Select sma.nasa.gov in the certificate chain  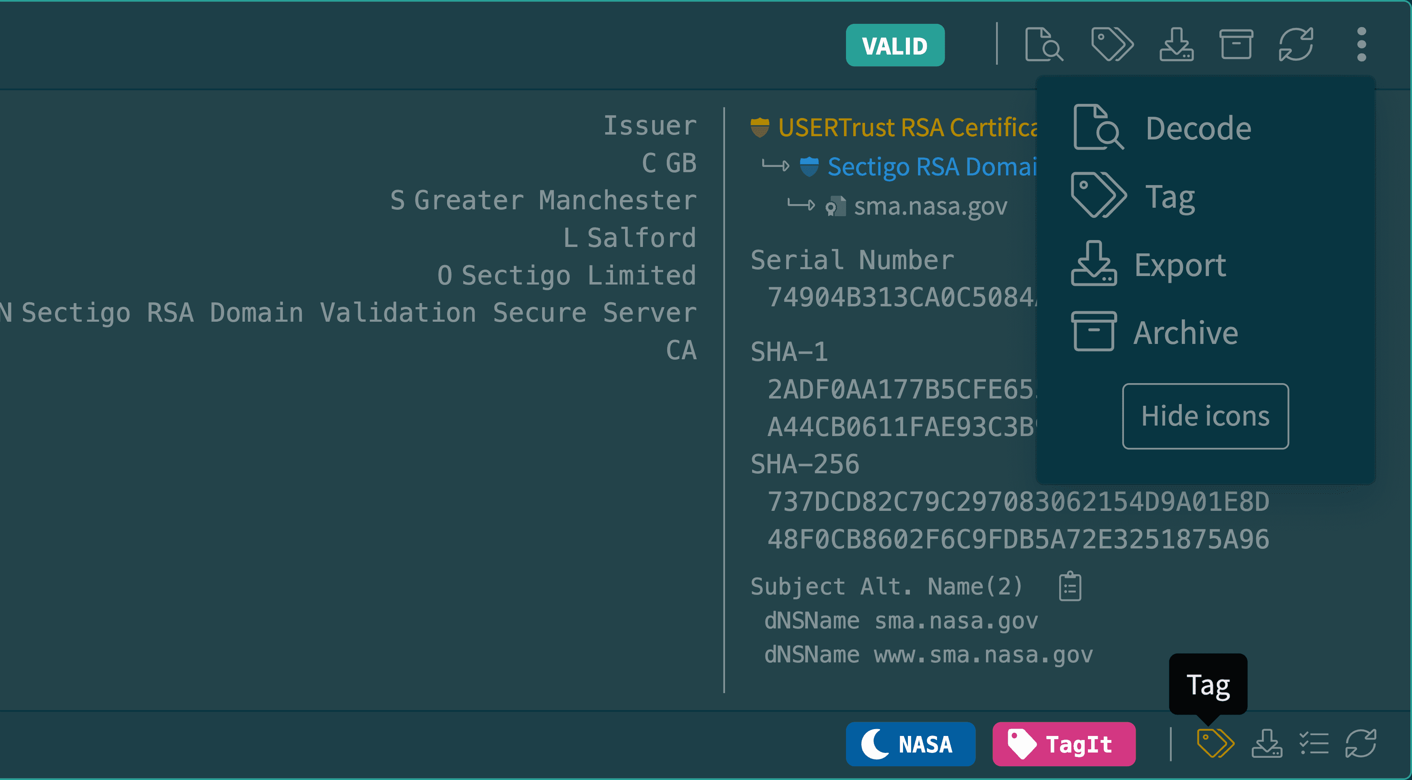(930, 207)
